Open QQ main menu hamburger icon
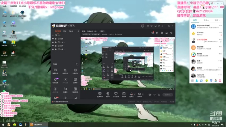 [192, 81]
